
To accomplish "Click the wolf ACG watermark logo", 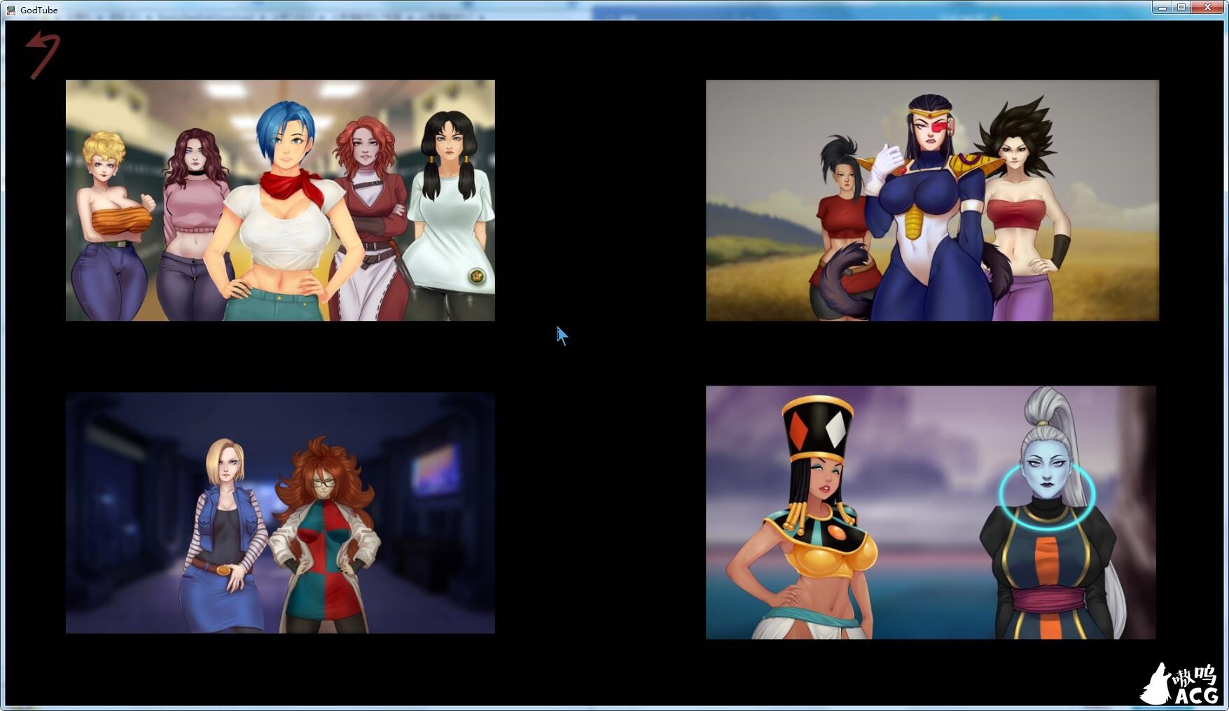I will 1181,684.
